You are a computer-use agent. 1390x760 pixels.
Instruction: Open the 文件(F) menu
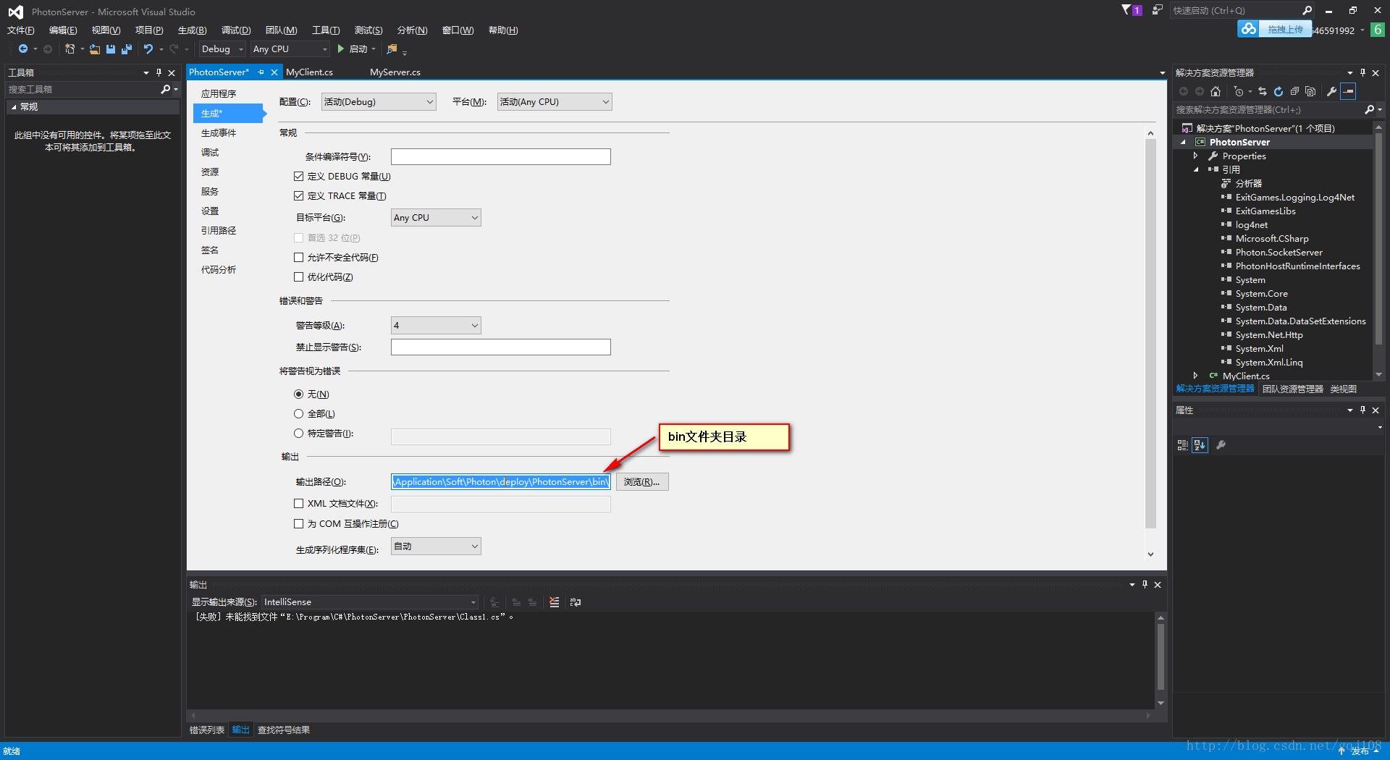click(x=20, y=30)
